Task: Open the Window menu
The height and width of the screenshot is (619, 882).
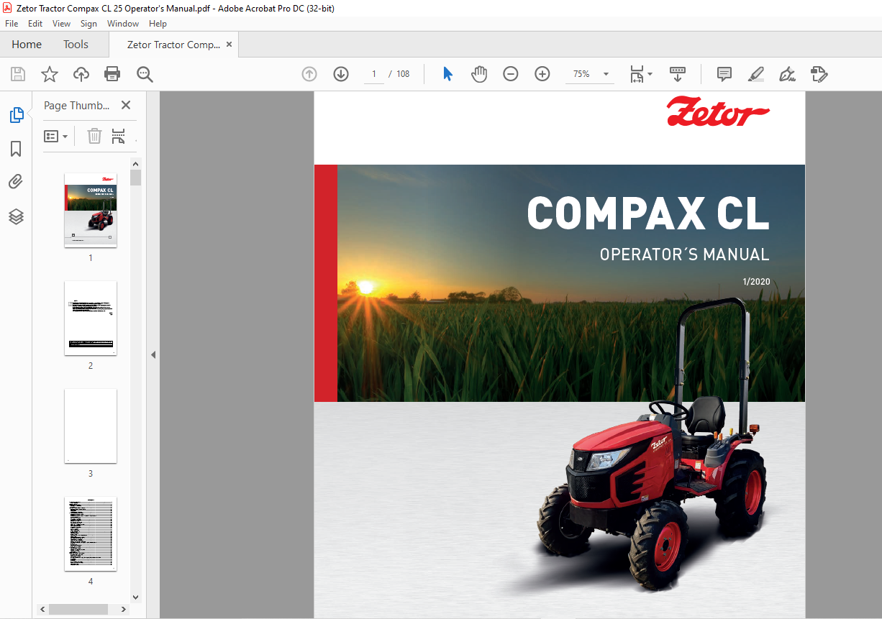Action: point(123,24)
